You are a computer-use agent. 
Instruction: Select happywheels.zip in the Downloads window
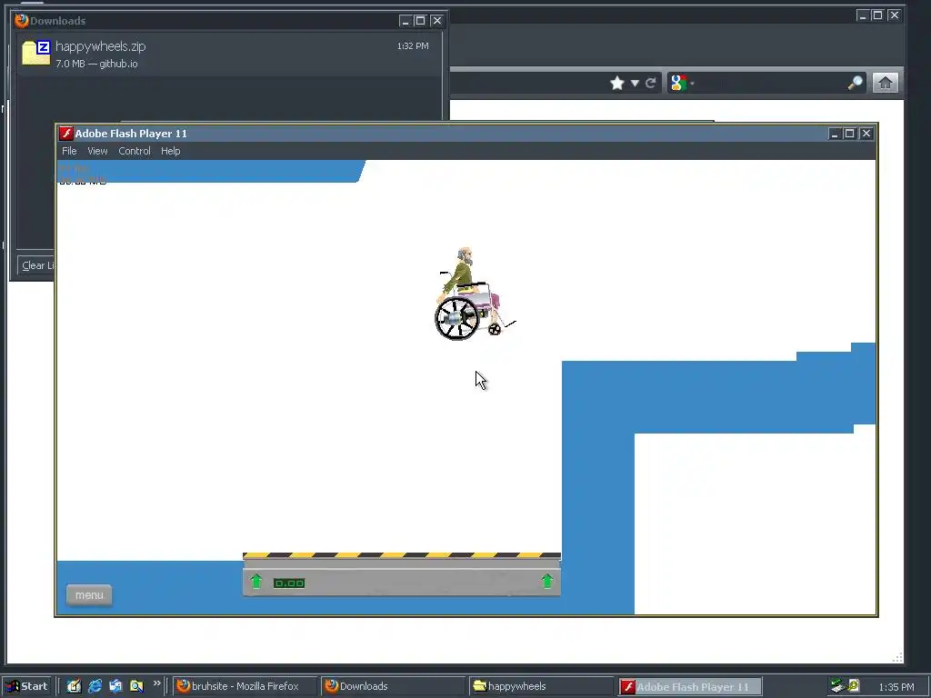tap(228, 54)
